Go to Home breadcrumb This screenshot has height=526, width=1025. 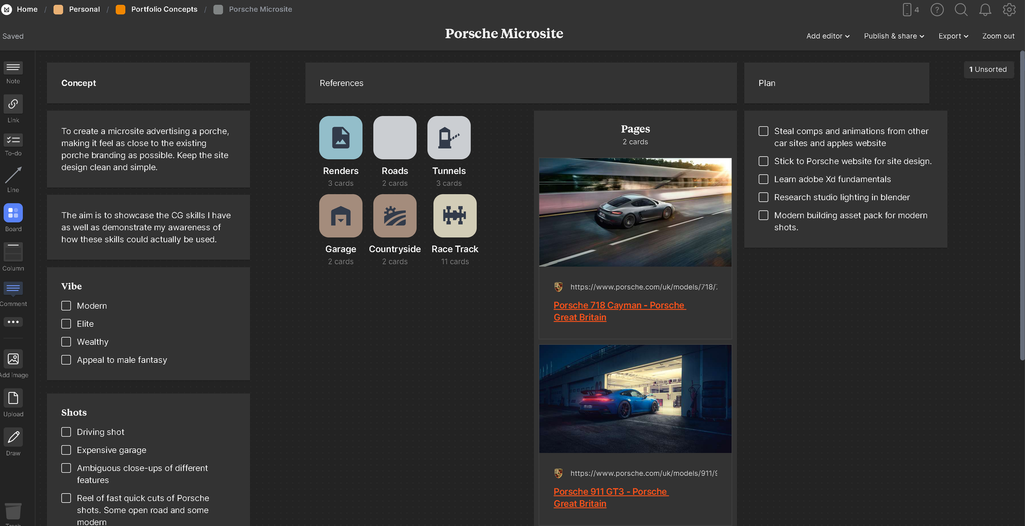[x=27, y=9]
